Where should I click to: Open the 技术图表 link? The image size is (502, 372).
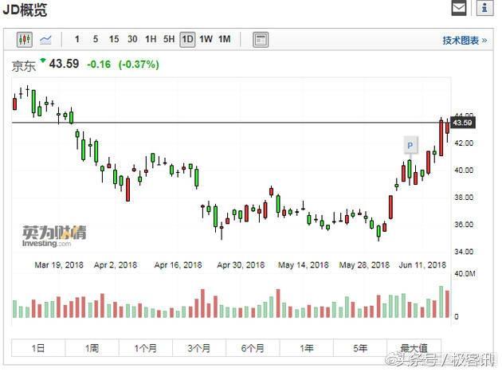(x=465, y=41)
